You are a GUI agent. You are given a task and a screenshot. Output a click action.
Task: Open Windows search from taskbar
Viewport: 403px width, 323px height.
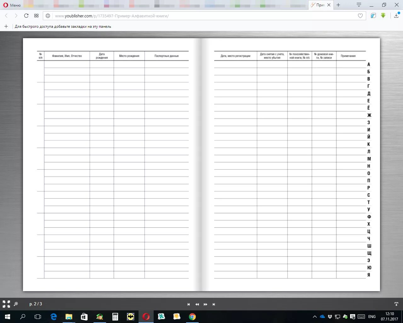point(23,317)
